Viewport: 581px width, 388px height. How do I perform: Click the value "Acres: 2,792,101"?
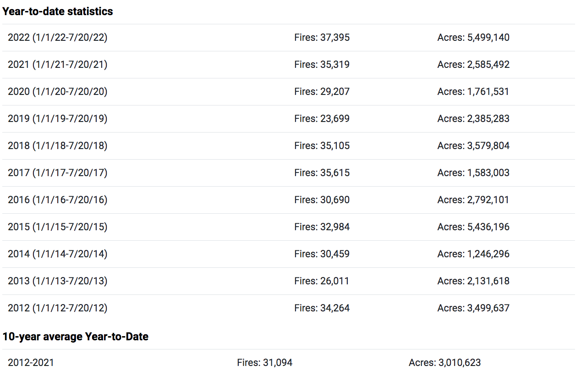pos(473,200)
